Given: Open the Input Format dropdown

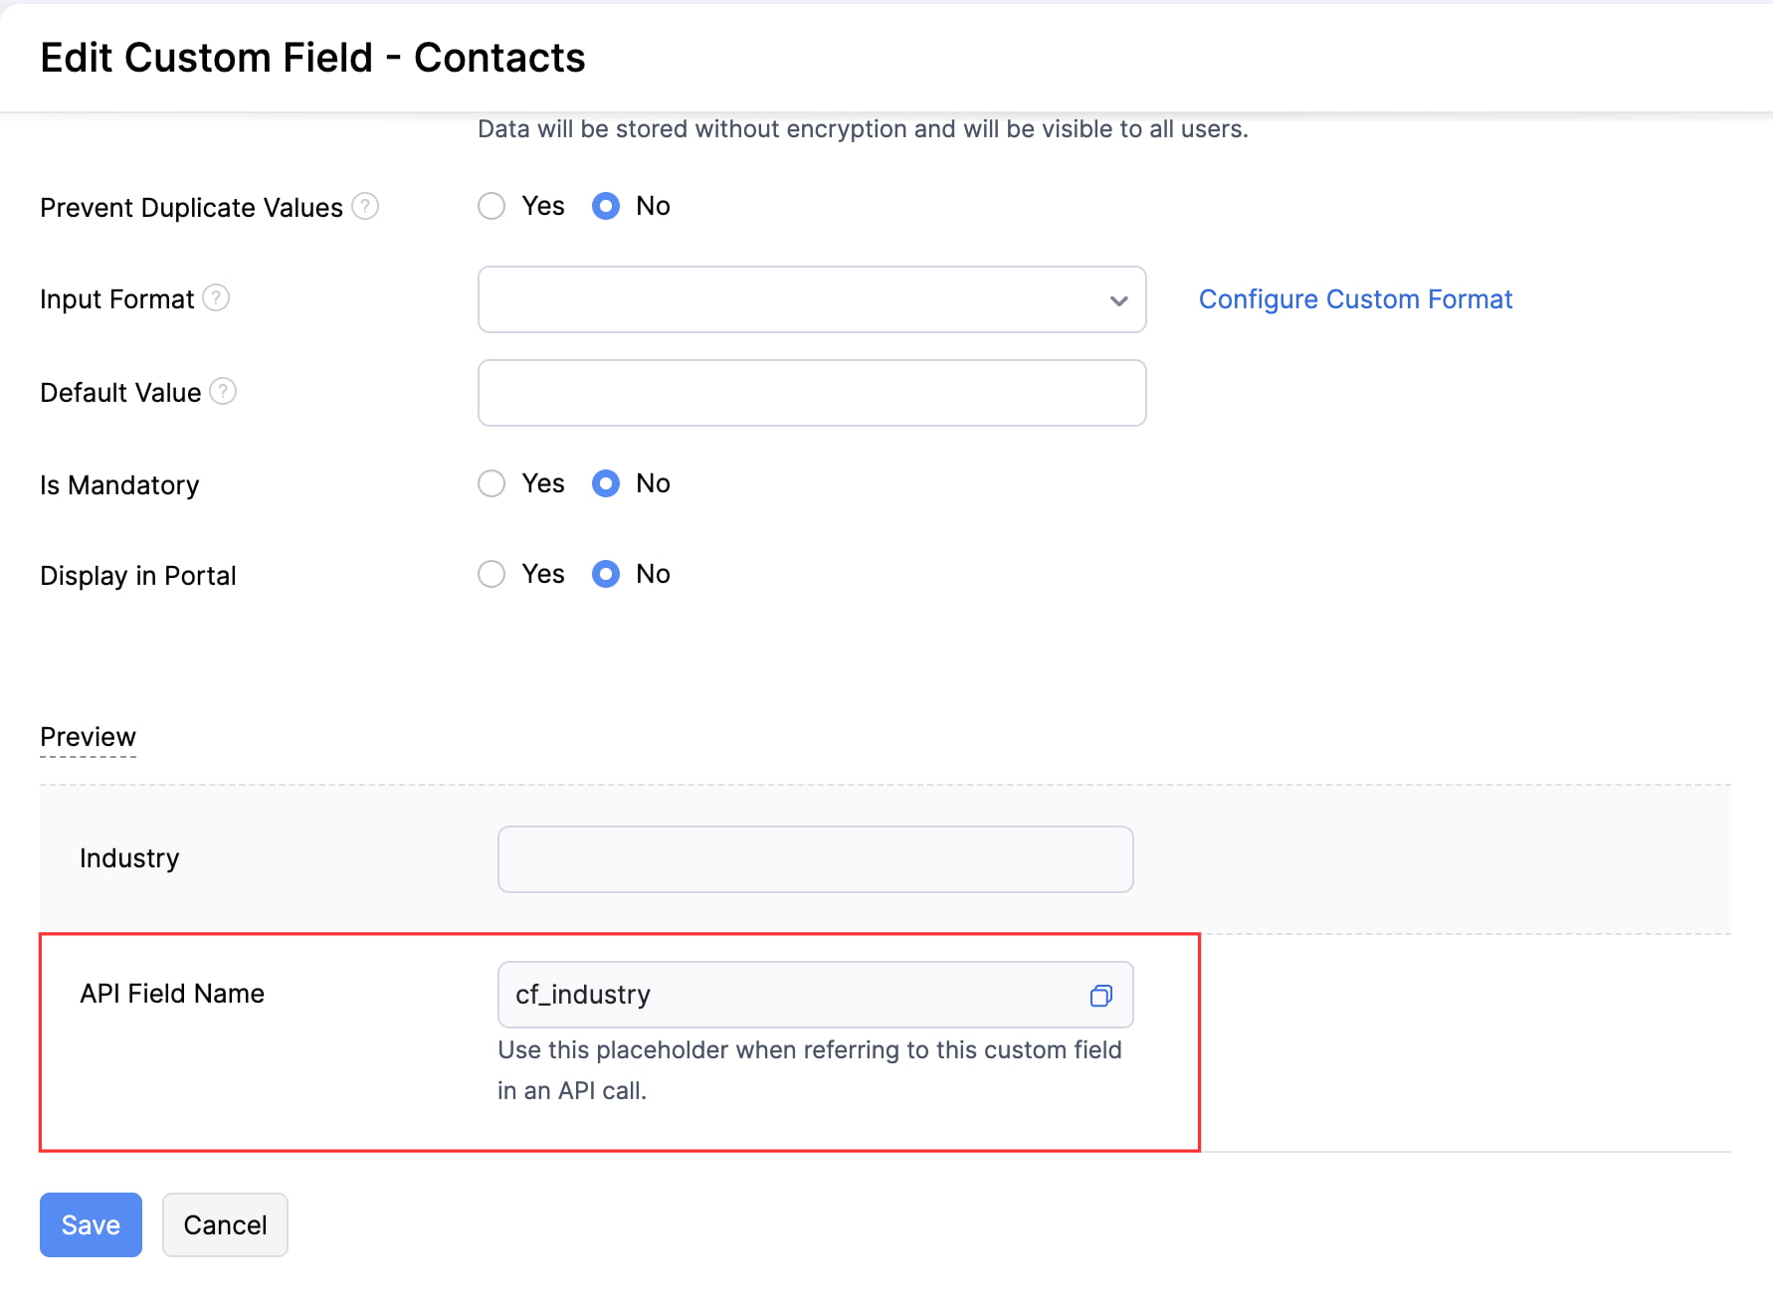Looking at the screenshot, I should coord(812,299).
